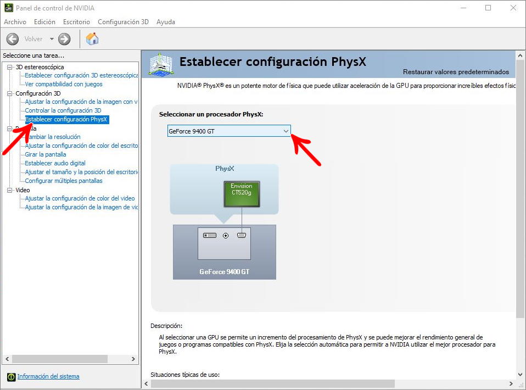Go to the Home icon
Image resolution: width=526 pixels, height=390 pixels.
[x=92, y=39]
